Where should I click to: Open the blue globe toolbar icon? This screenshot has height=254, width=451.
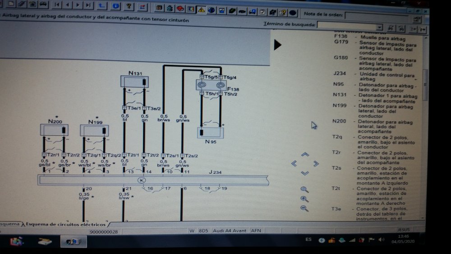pos(212,10)
